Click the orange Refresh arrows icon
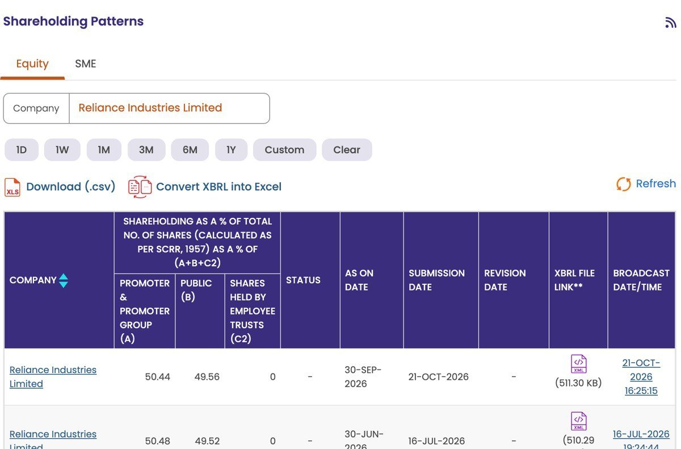 624,184
